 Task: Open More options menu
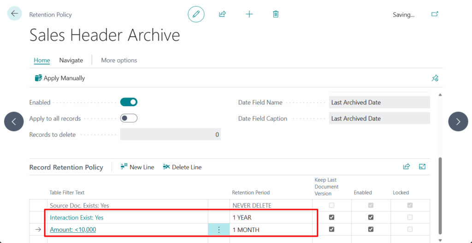(x=119, y=60)
